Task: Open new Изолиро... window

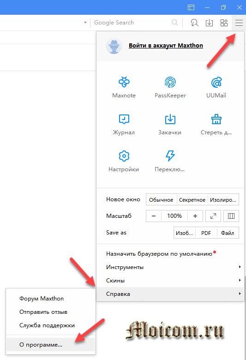Action: pos(223,200)
